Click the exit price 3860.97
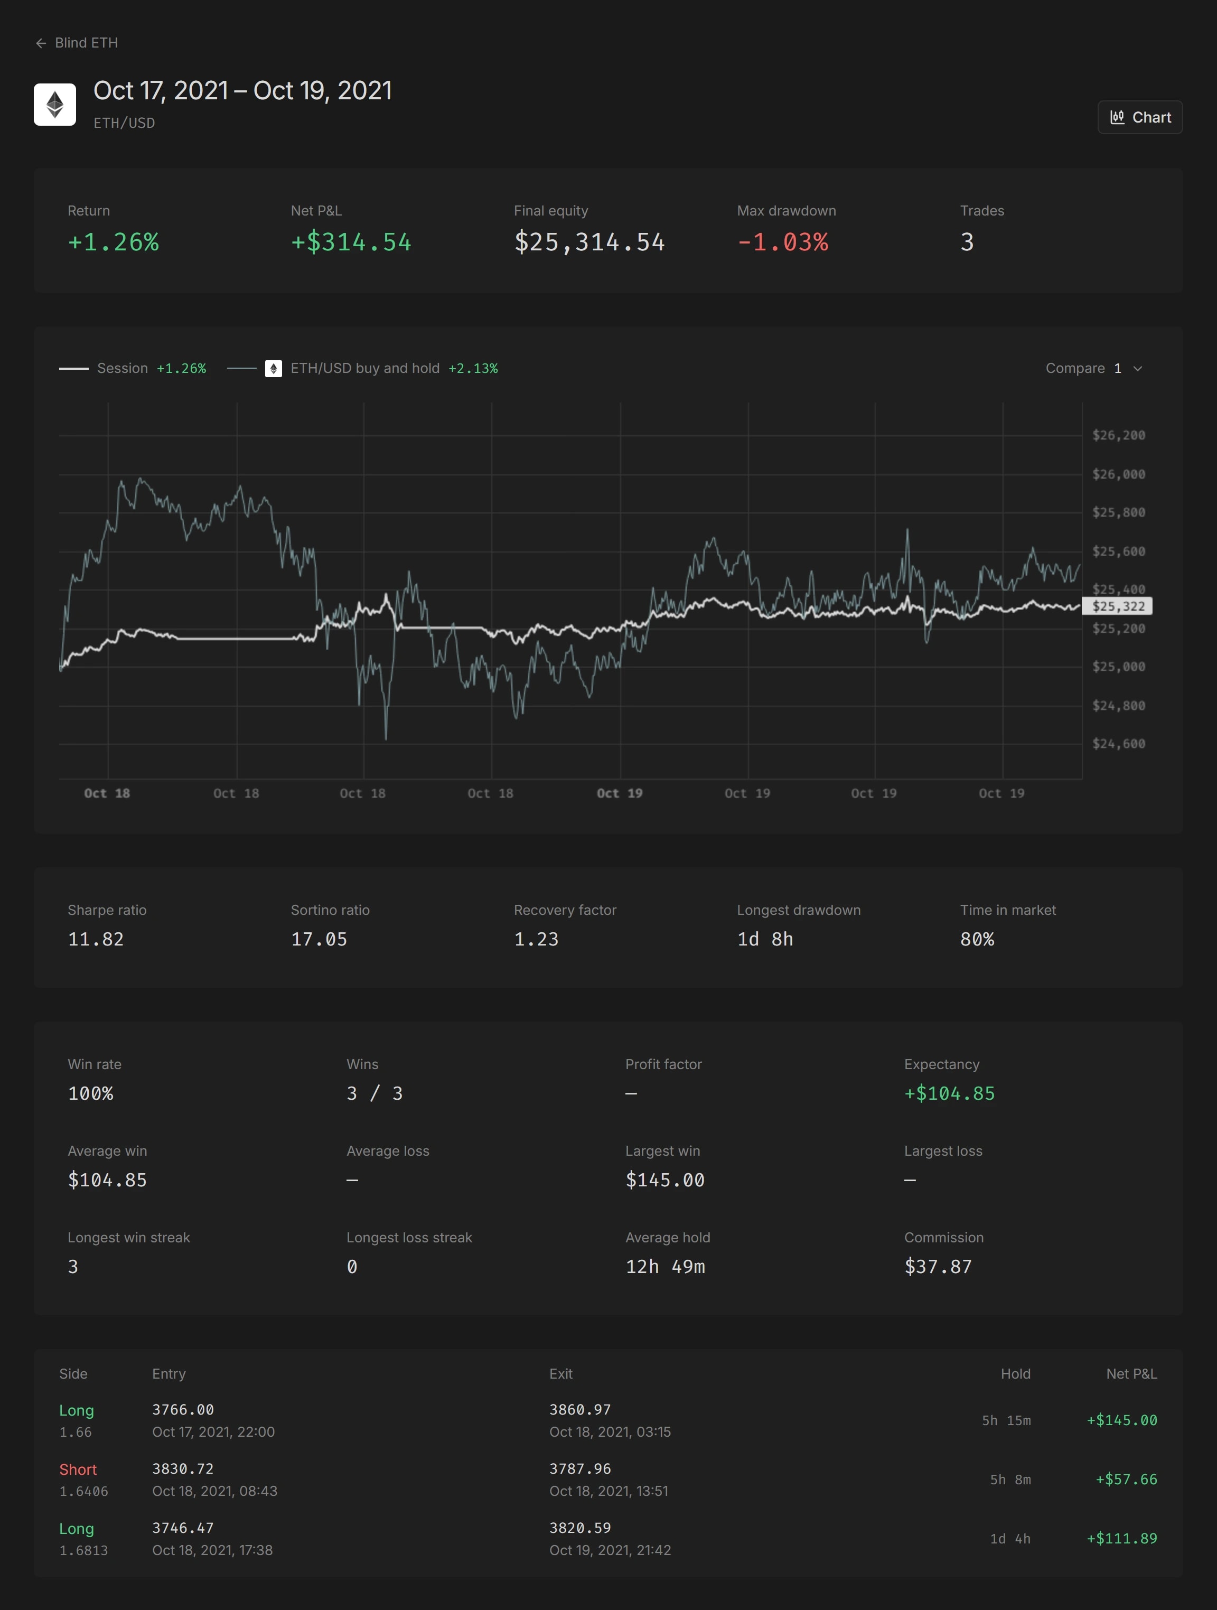The width and height of the screenshot is (1217, 1610). point(580,1410)
